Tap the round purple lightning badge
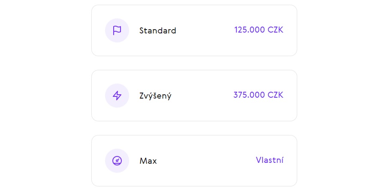The image size is (386, 189). click(x=117, y=96)
